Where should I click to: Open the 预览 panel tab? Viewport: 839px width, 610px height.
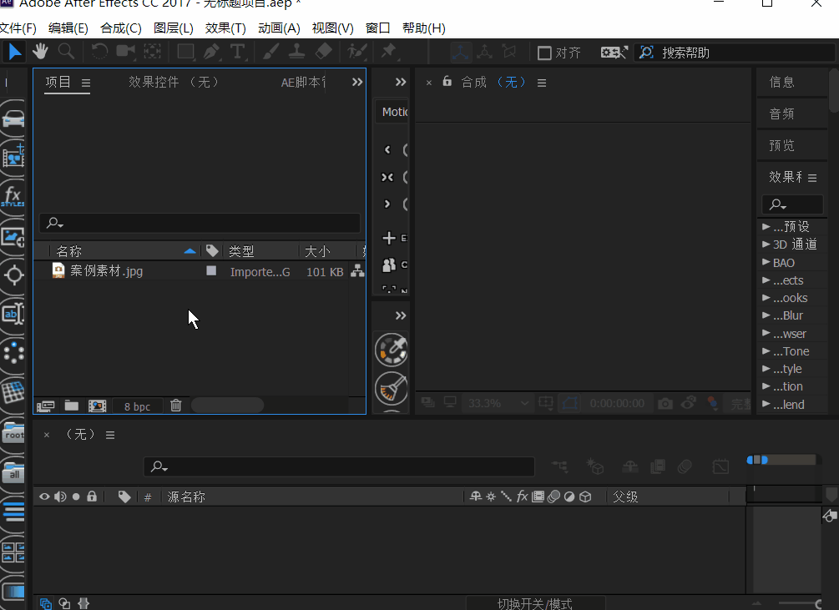(781, 145)
